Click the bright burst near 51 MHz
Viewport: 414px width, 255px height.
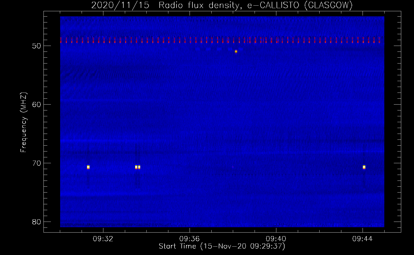click(236, 52)
